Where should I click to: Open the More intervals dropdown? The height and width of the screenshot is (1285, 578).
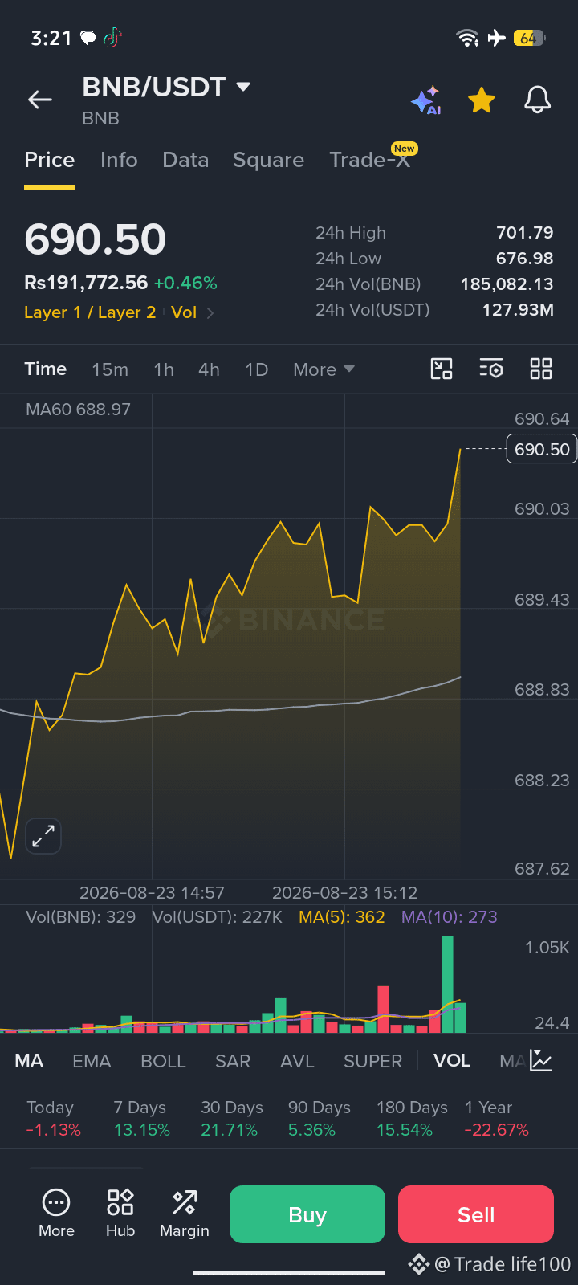pos(324,369)
